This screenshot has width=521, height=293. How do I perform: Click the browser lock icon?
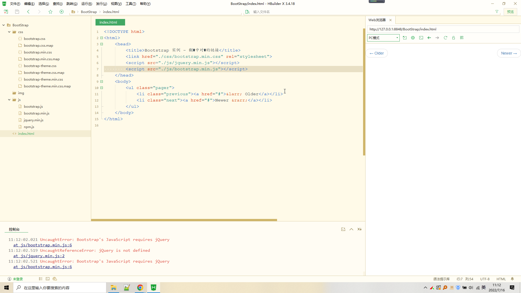pyautogui.click(x=453, y=38)
